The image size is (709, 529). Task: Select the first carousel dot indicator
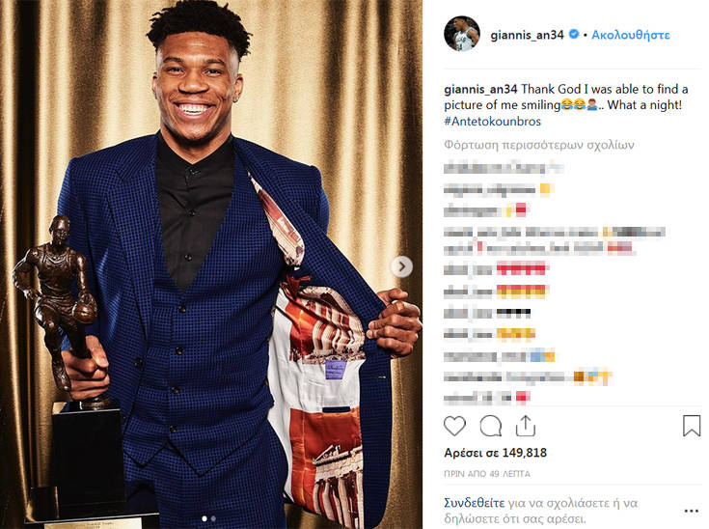tap(205, 518)
